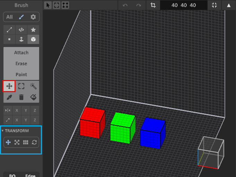This screenshot has width=236, height=177.
Task: Undo the last action
Action: (125, 5)
